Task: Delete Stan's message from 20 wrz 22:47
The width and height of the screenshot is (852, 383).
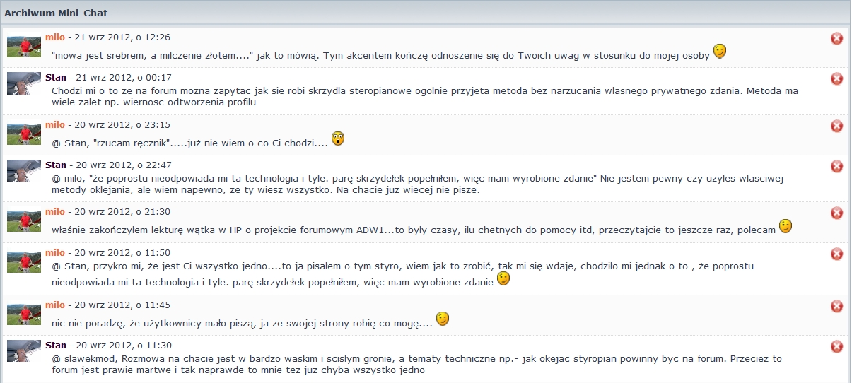Action: pyautogui.click(x=836, y=166)
